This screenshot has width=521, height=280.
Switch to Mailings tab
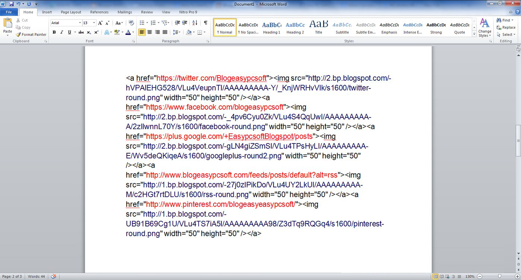coord(125,12)
